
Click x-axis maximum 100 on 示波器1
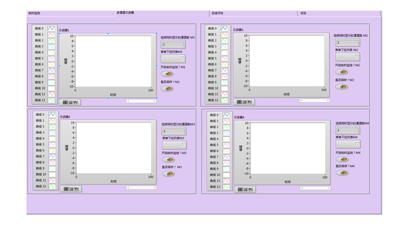click(x=151, y=90)
